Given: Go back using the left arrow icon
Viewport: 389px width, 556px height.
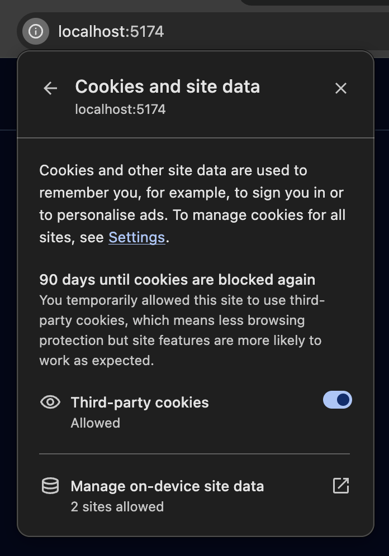Looking at the screenshot, I should point(50,88).
